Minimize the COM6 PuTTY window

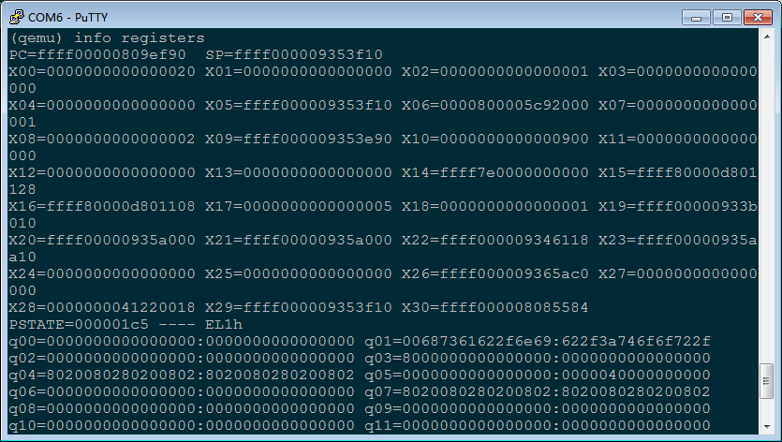tap(695, 16)
